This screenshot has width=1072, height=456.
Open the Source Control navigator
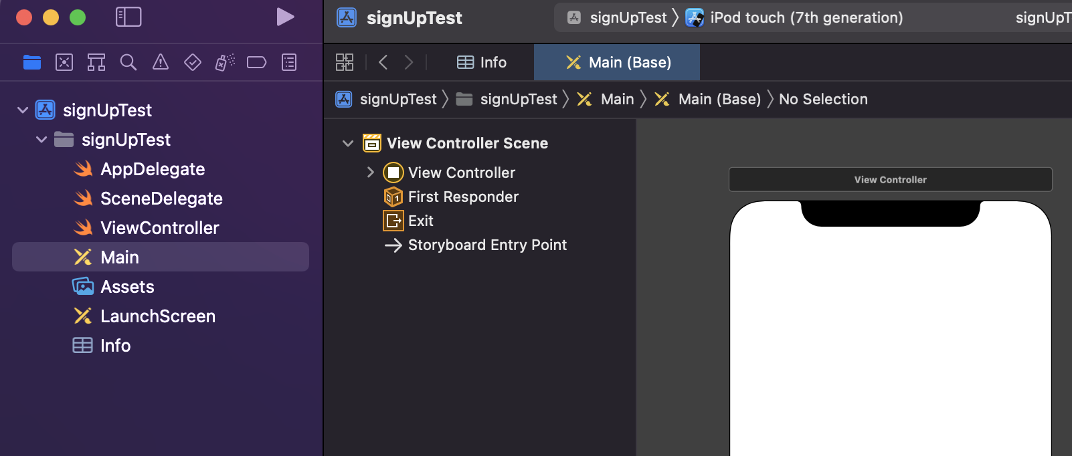click(64, 62)
